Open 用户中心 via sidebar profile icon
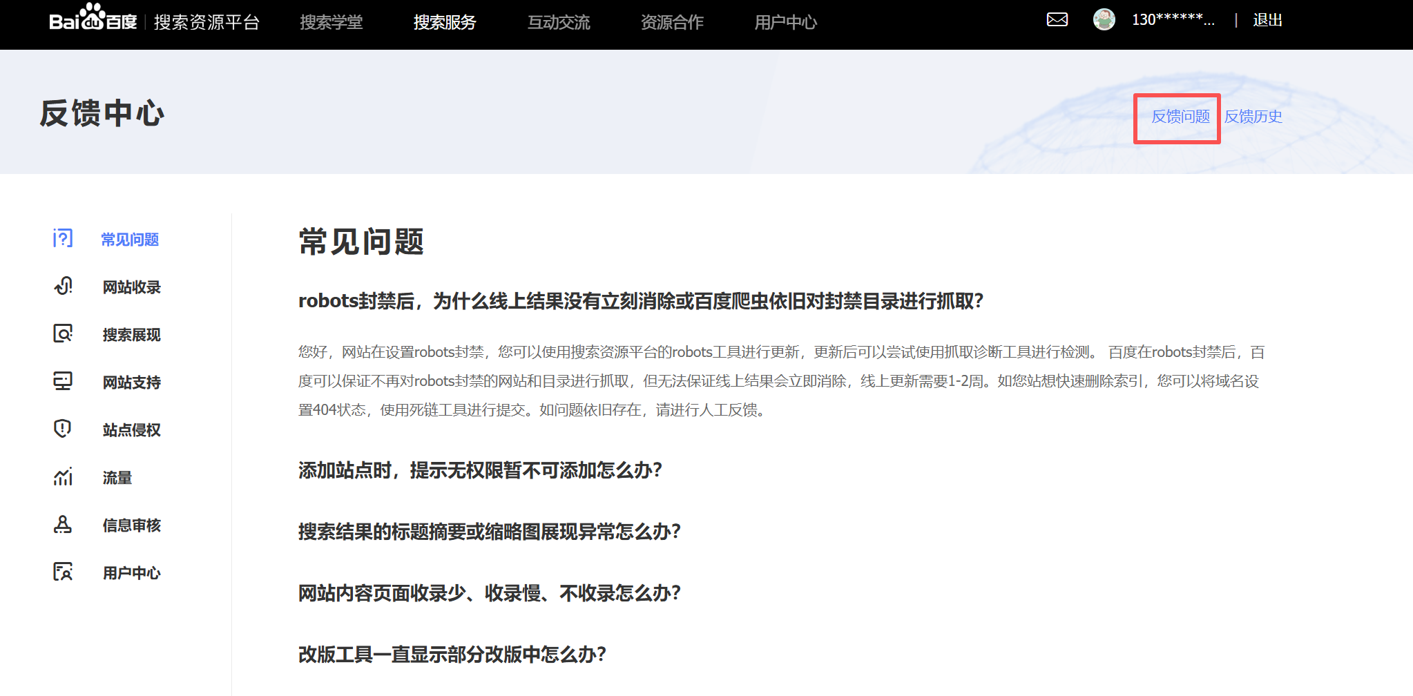This screenshot has height=696, width=1413. click(62, 572)
